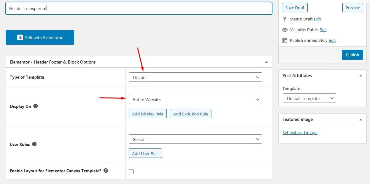
Task: Click the Display On help question icon
Action: [36, 106]
